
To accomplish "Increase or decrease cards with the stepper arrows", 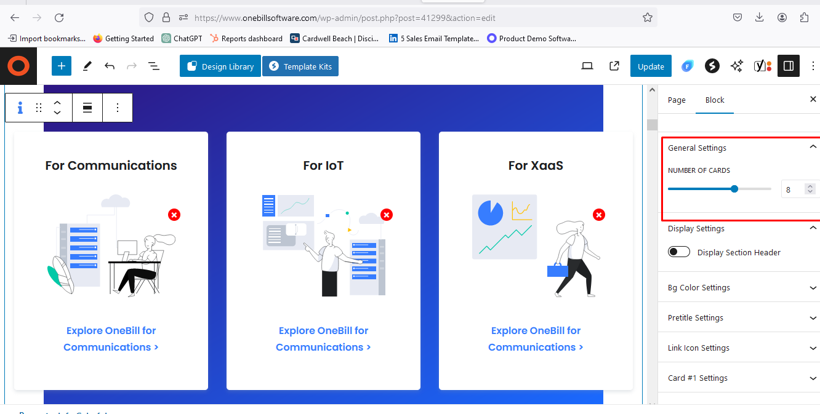I will (810, 189).
